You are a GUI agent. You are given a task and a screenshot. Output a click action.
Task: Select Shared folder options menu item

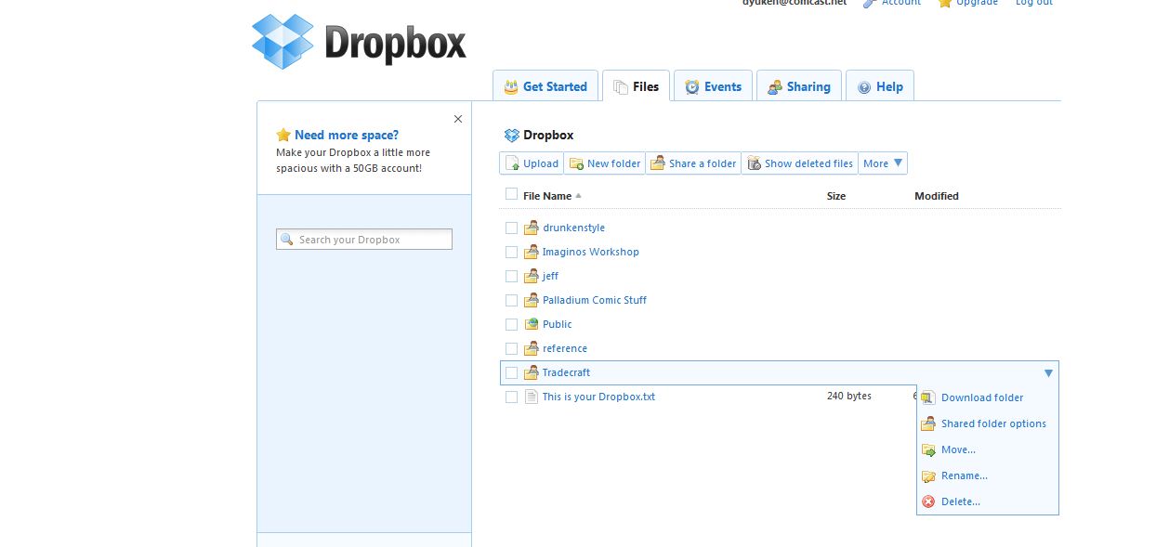click(993, 423)
